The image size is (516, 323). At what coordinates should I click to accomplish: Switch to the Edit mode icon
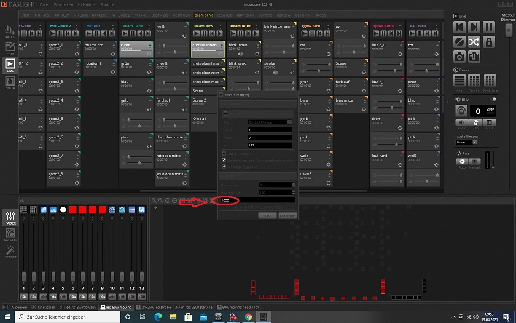click(x=10, y=49)
